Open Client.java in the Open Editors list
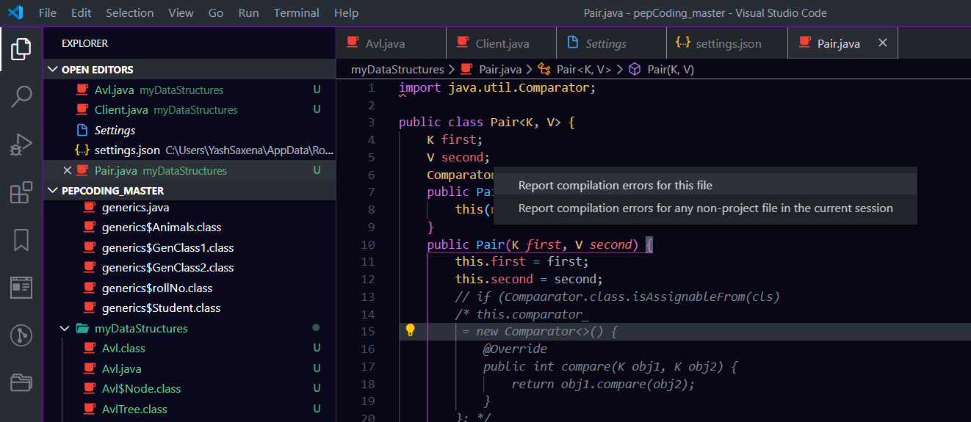 pyautogui.click(x=189, y=109)
